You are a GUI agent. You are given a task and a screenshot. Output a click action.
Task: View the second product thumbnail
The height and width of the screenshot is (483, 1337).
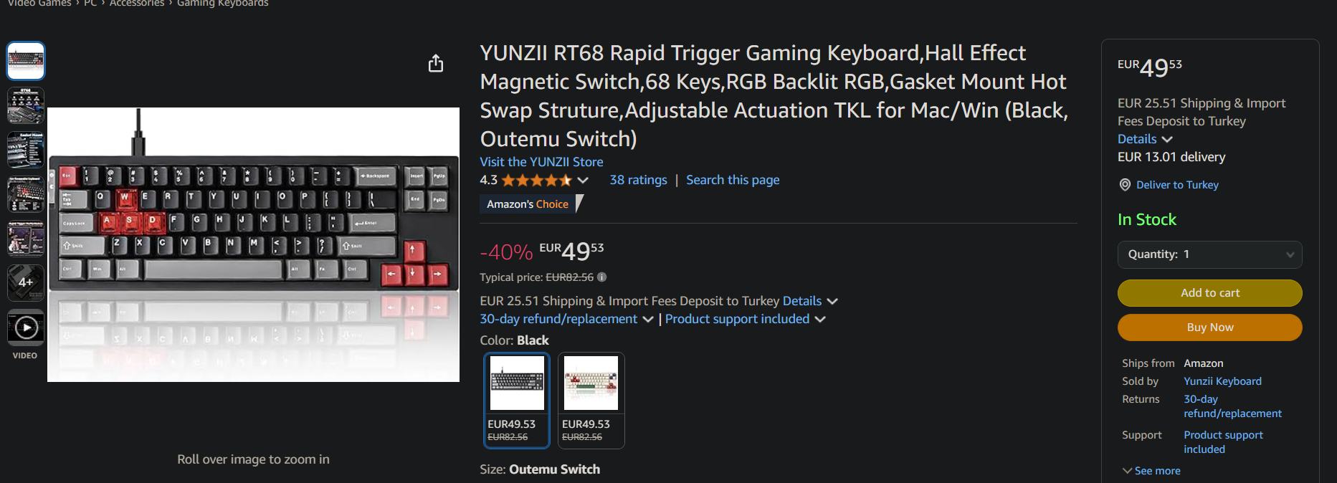point(26,105)
